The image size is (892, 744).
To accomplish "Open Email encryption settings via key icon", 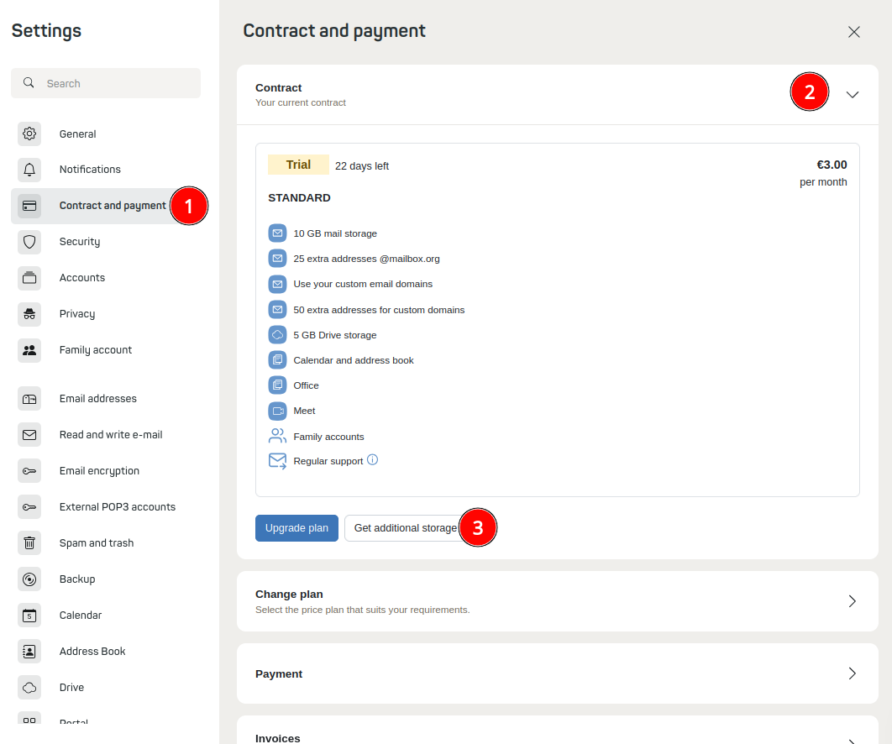I will (x=29, y=470).
